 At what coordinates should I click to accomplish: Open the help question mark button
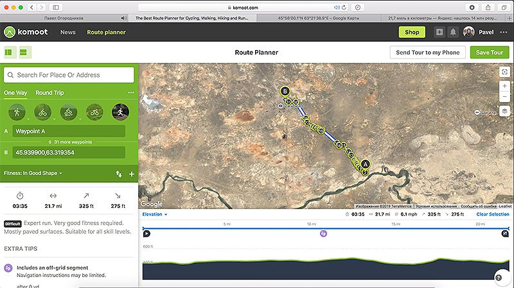pos(499,277)
